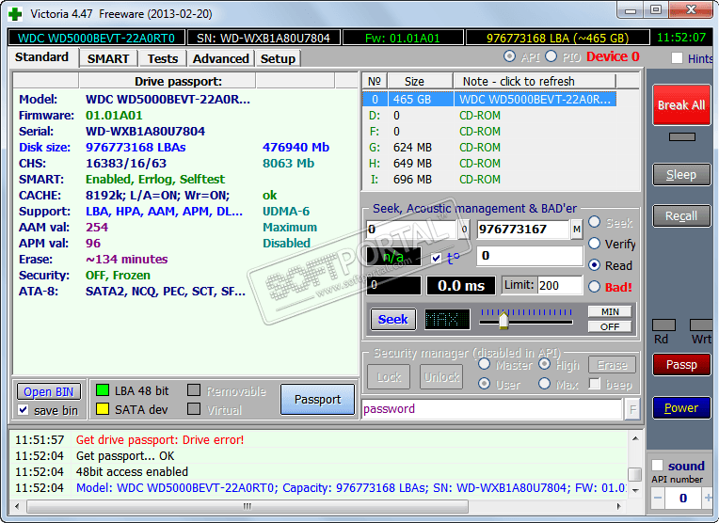The height and width of the screenshot is (523, 719).
Task: Click the horizontal scrollbar right arrow
Action: pos(618,506)
